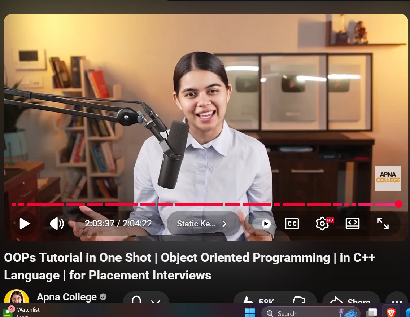
Task: Open the notification bell dropdown
Action: point(146,298)
